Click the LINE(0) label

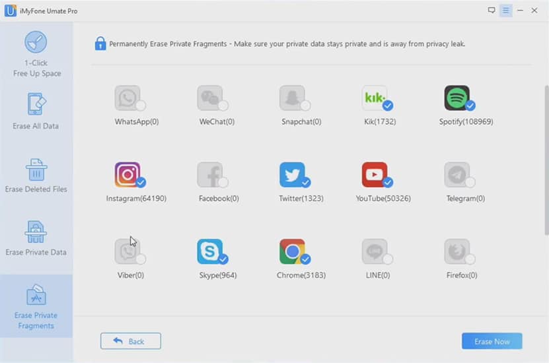point(378,275)
